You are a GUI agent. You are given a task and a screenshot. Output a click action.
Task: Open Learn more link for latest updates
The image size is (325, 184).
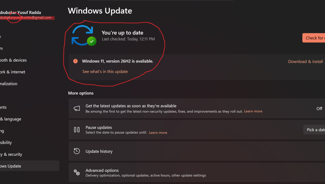(253, 111)
